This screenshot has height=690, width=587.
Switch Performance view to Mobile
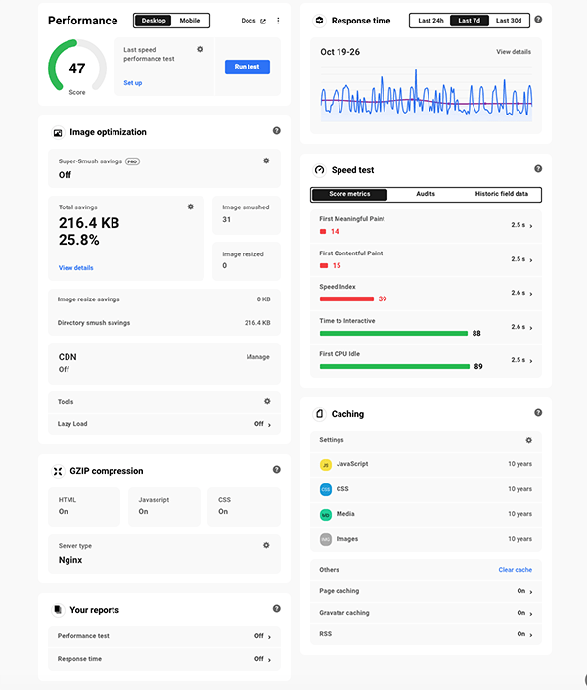(x=189, y=21)
